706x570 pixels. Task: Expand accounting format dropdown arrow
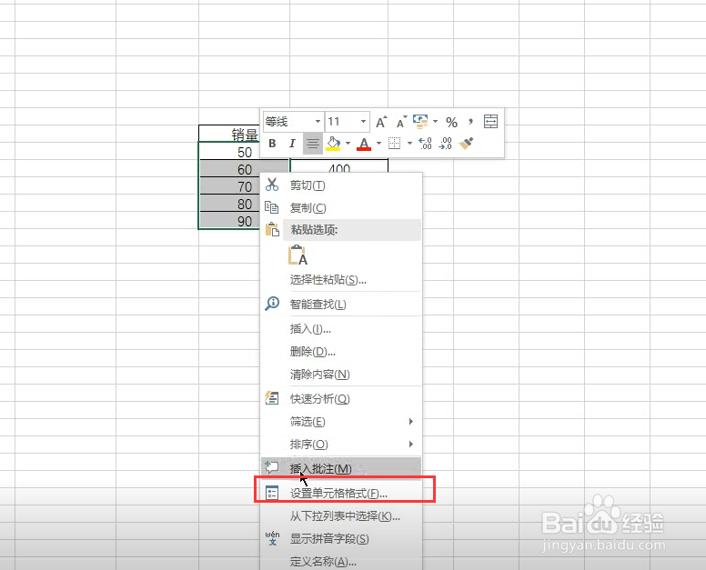[x=436, y=121]
